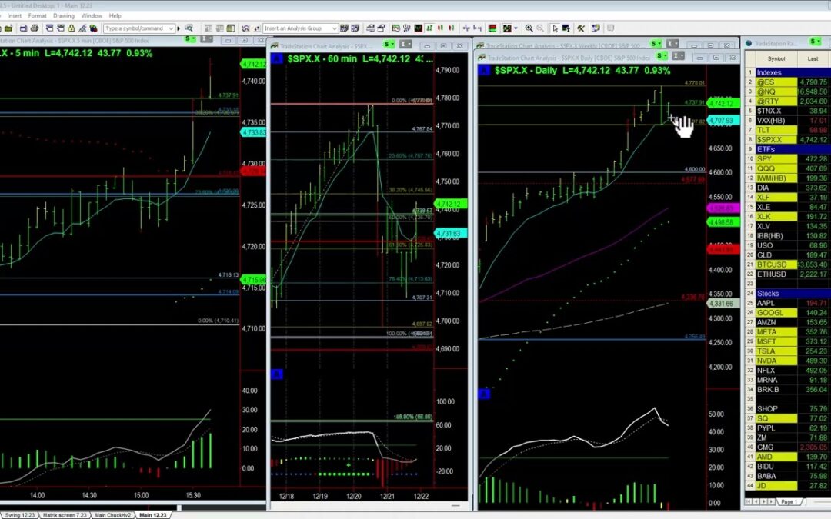Screen dimensions: 831x519
Task: Click the Print toolbar icon
Action: (35, 28)
